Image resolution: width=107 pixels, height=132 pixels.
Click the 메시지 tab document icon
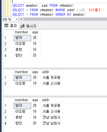tap(22, 26)
